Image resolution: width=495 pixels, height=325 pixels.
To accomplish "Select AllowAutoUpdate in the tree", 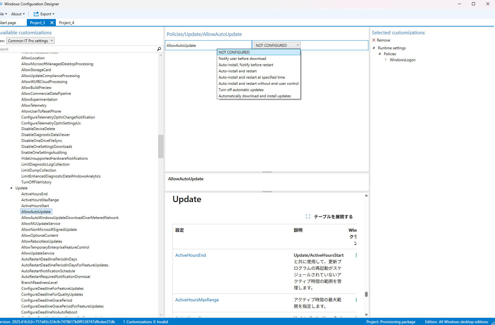I will point(36,212).
